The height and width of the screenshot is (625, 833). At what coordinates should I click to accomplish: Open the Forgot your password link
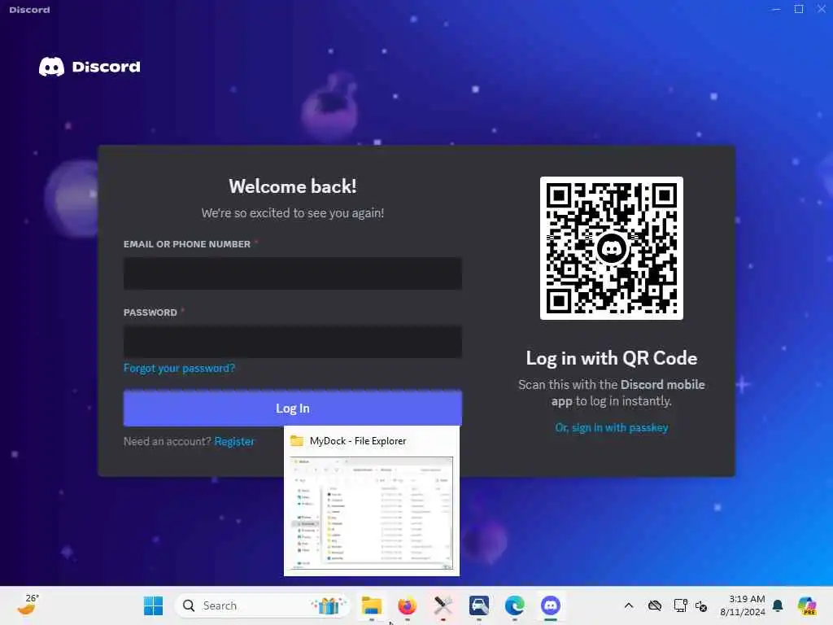179,368
